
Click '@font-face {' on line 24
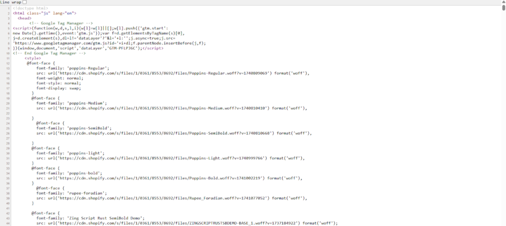(50, 123)
